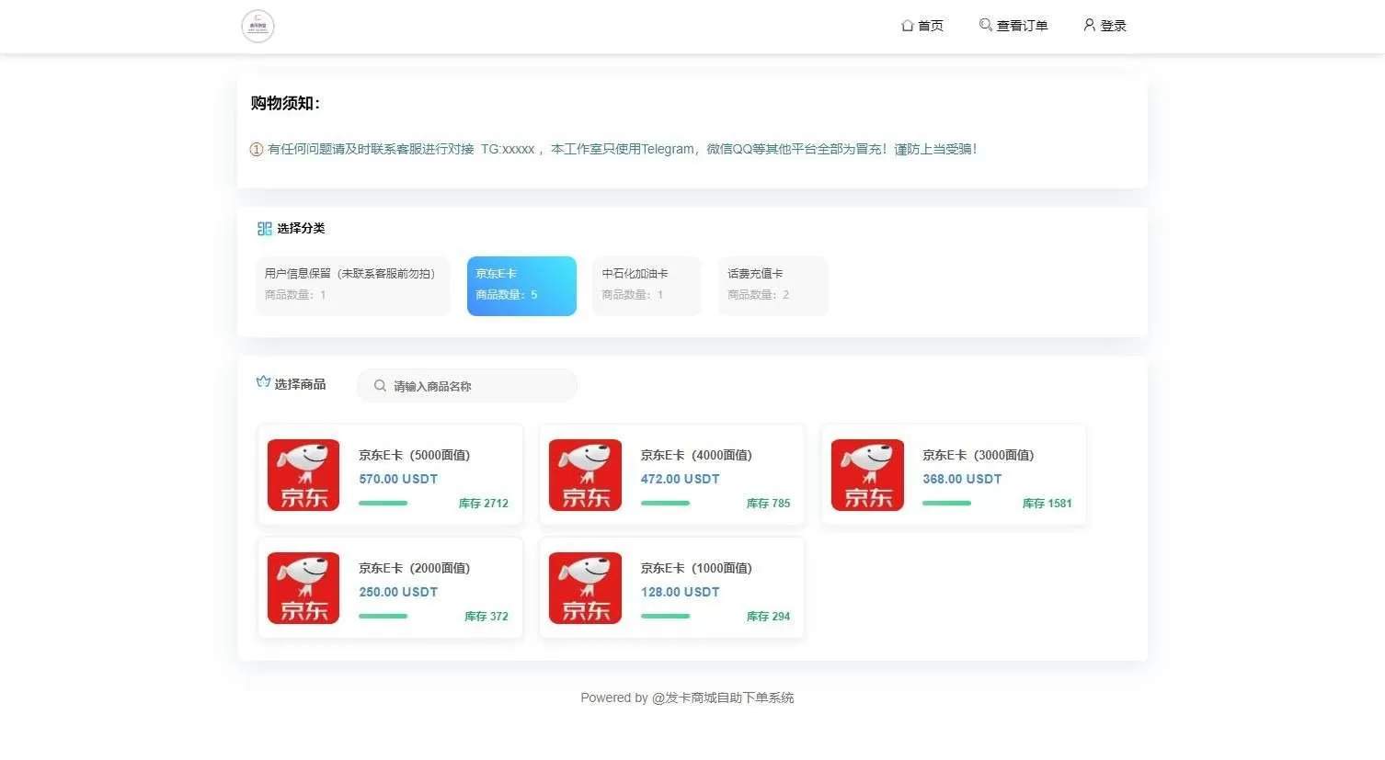Viewport: 1385px width, 760px height.
Task: Open the 查看订单 navigation link
Action: click(1013, 26)
